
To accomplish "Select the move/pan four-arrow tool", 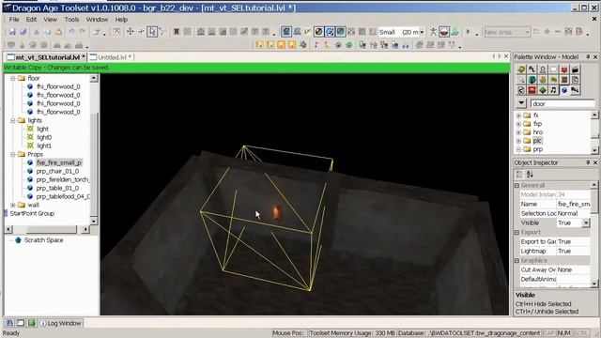I will [131, 32].
